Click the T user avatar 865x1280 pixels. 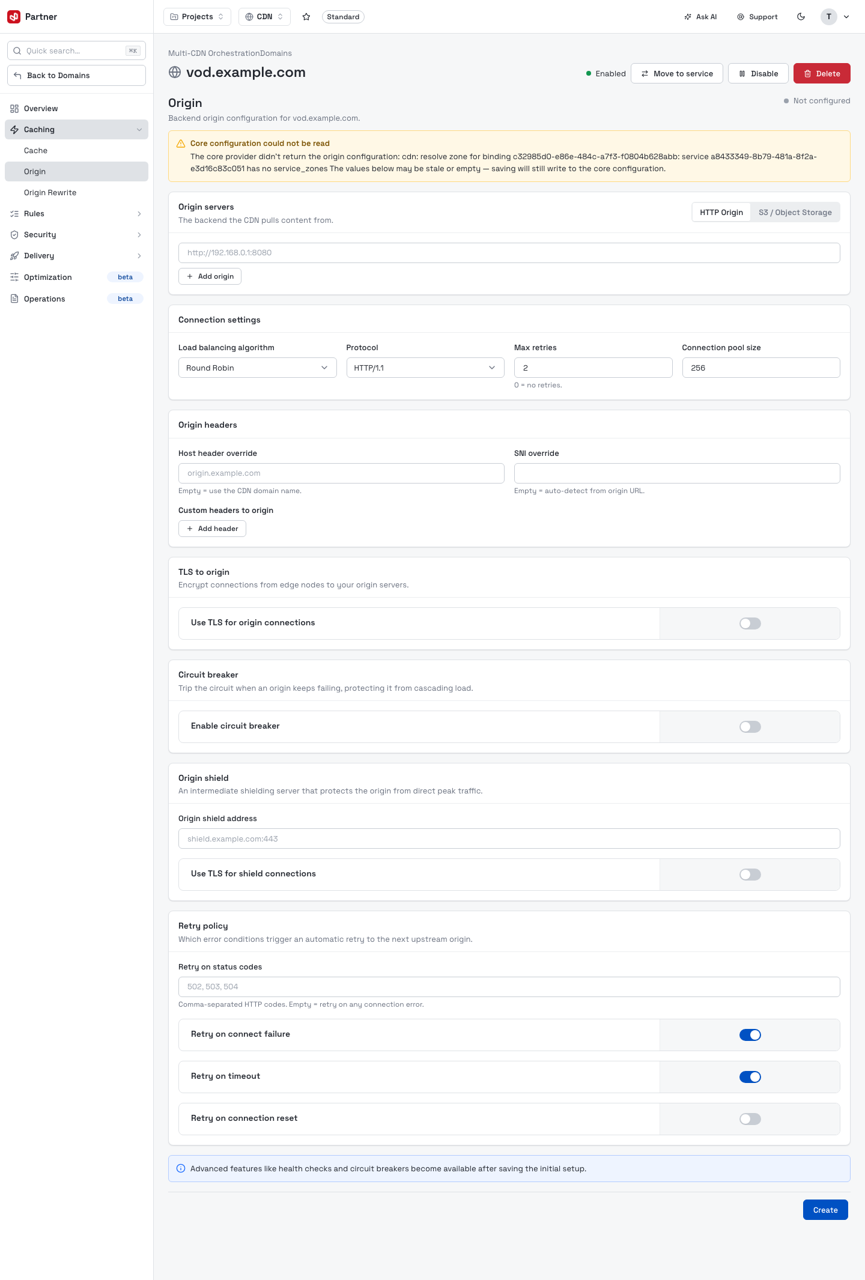pyautogui.click(x=828, y=17)
